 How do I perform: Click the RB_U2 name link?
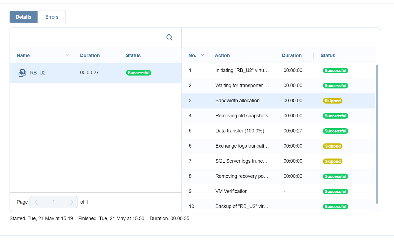38,73
